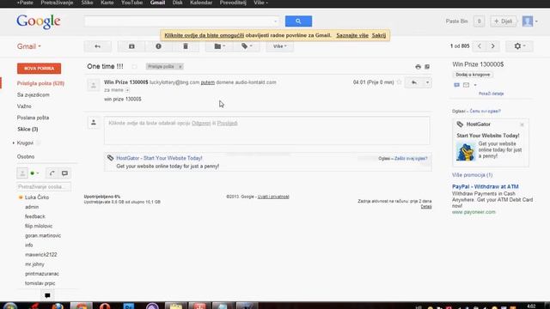Viewport: 550px width, 309px height.
Task: Open the Detalji account activity link
Action: [x=426, y=206]
